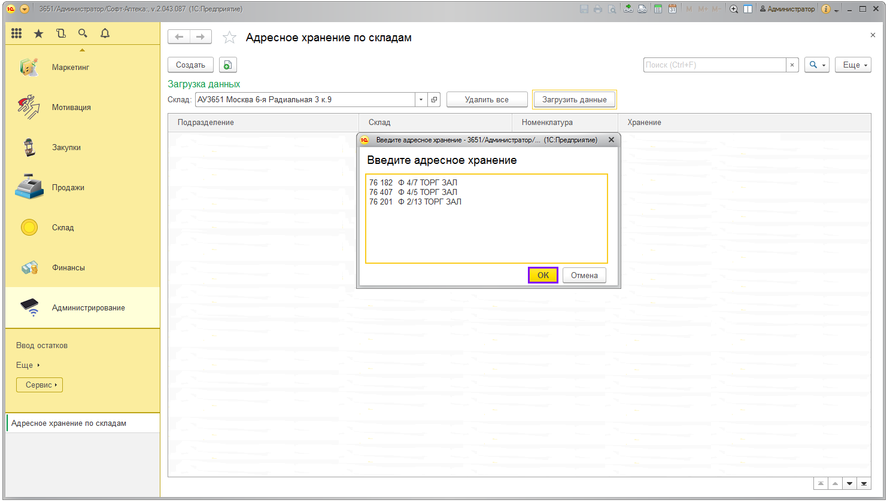
Task: Add page to favorites with outline star
Action: pos(229,38)
